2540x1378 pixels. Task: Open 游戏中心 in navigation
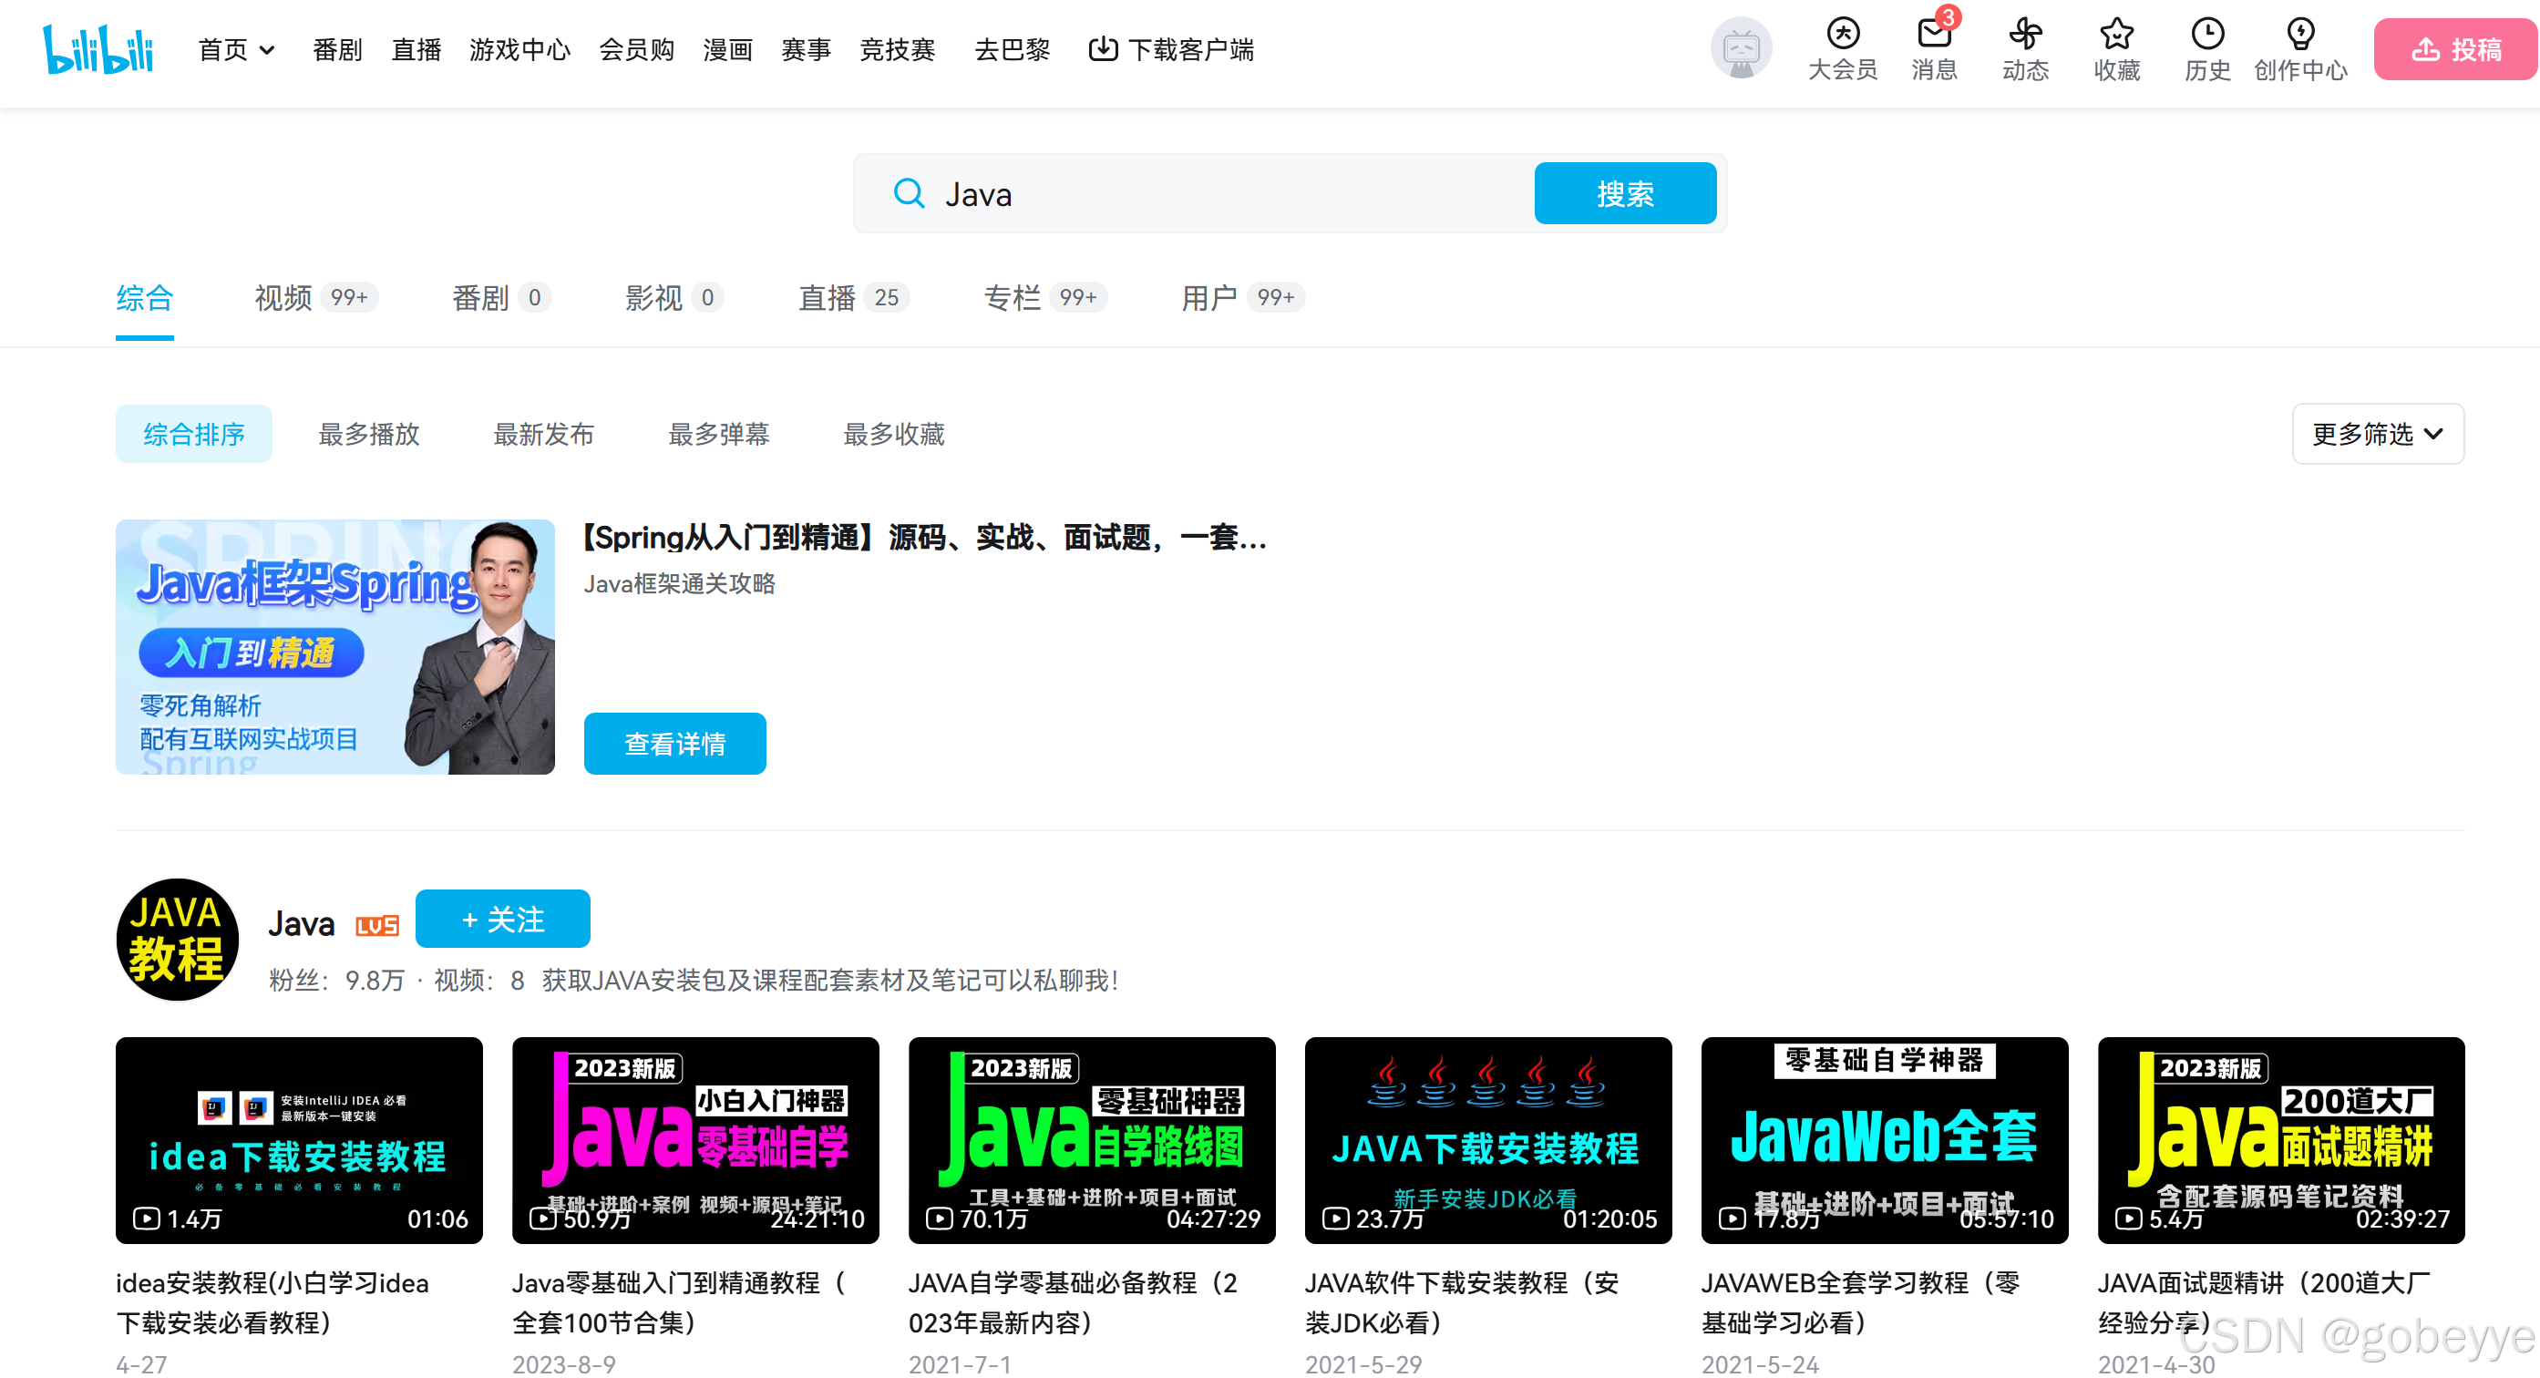pyautogui.click(x=519, y=49)
